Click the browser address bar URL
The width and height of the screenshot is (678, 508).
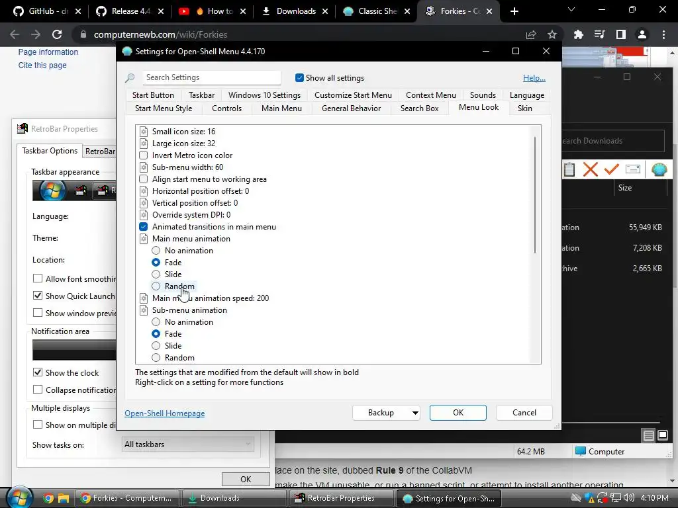click(160, 34)
